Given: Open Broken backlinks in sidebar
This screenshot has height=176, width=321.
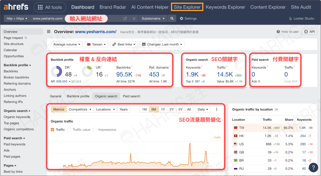Looking at the screenshot, I should click(16, 77).
